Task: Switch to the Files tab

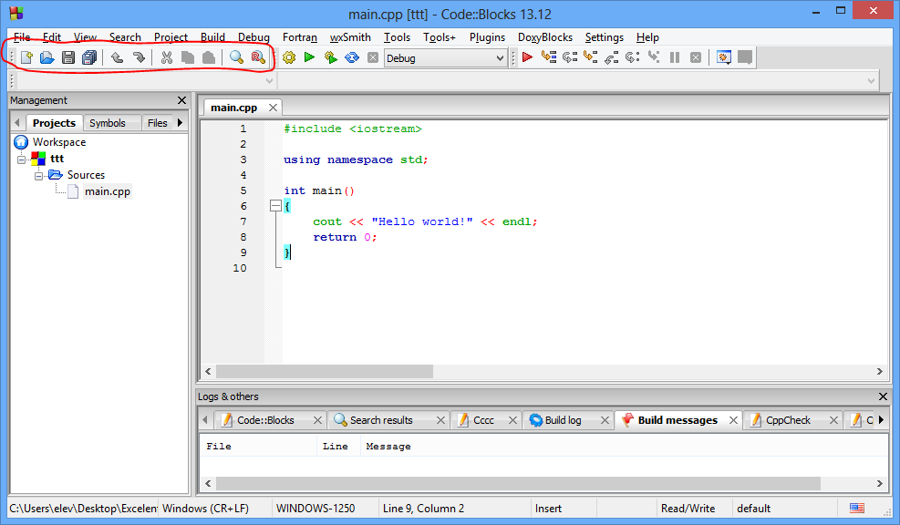Action: coord(157,123)
